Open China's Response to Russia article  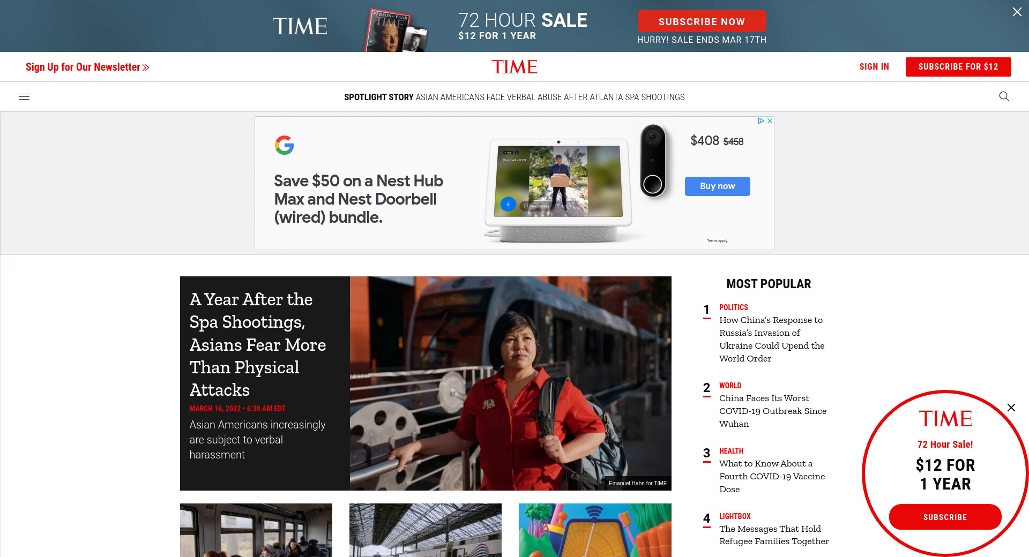pyautogui.click(x=772, y=339)
